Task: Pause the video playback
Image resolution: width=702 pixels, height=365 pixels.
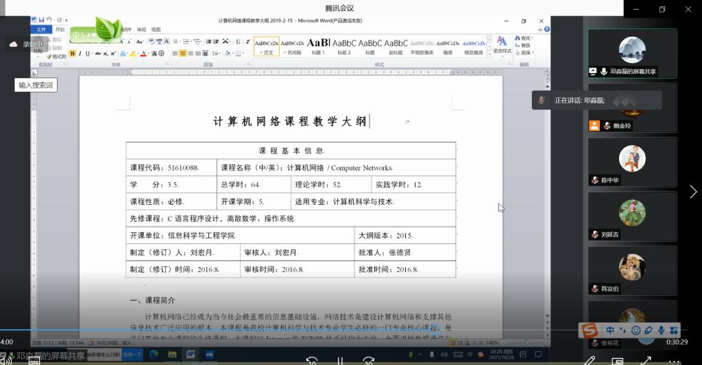Action: 340,360
